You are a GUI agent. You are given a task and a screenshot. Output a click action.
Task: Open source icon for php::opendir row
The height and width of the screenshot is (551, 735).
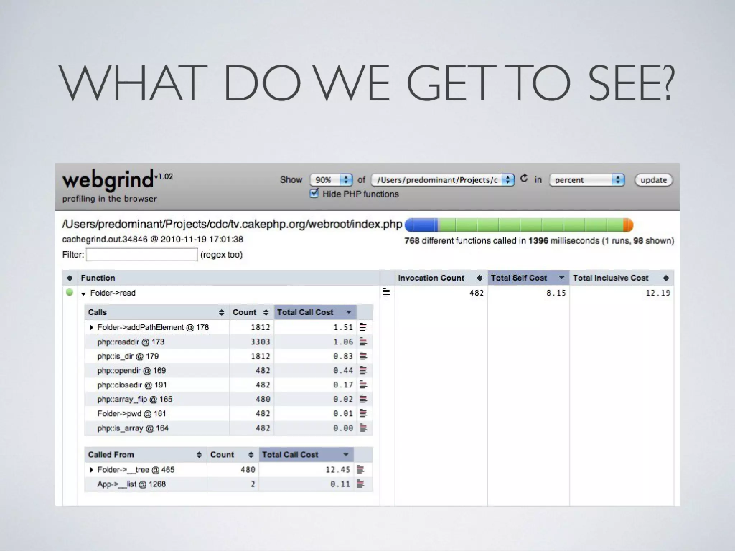[363, 370]
